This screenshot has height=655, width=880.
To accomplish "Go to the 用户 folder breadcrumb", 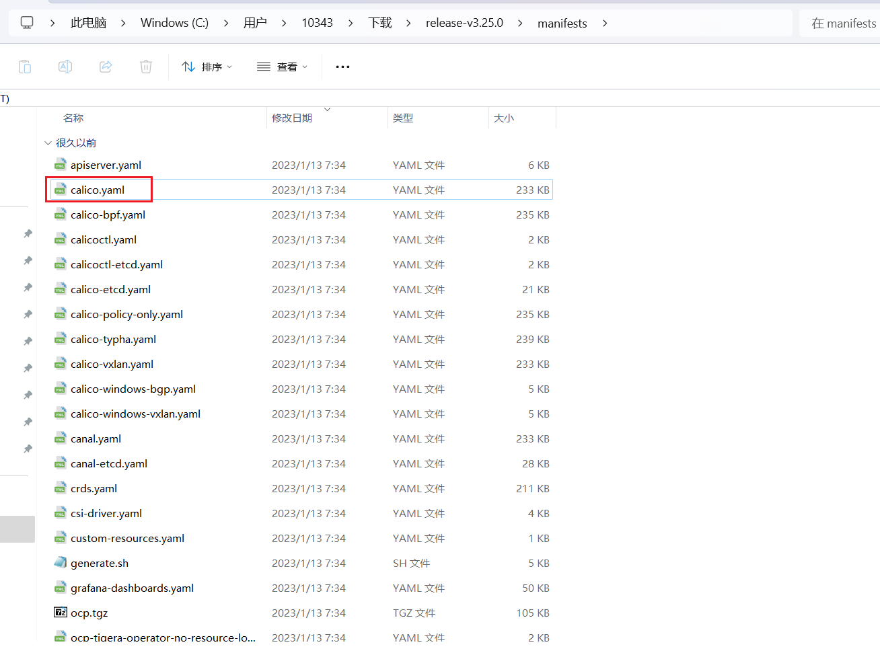I will point(255,23).
